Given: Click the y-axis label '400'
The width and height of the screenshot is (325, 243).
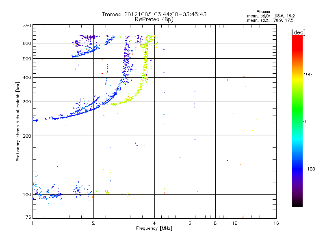Looking at the screenshot, I should point(27,77).
